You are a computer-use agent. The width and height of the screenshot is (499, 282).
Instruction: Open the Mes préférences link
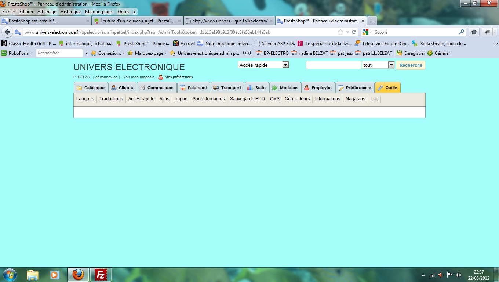click(175, 77)
